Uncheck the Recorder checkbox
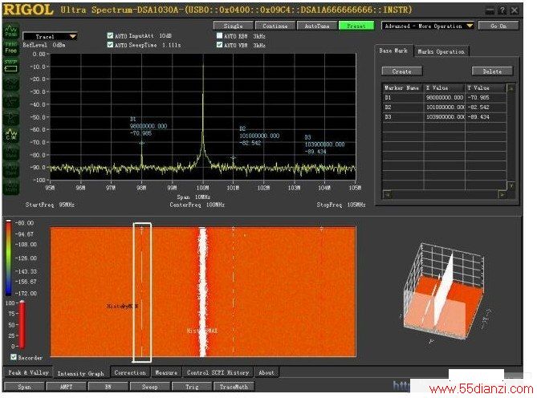 pyautogui.click(x=14, y=357)
